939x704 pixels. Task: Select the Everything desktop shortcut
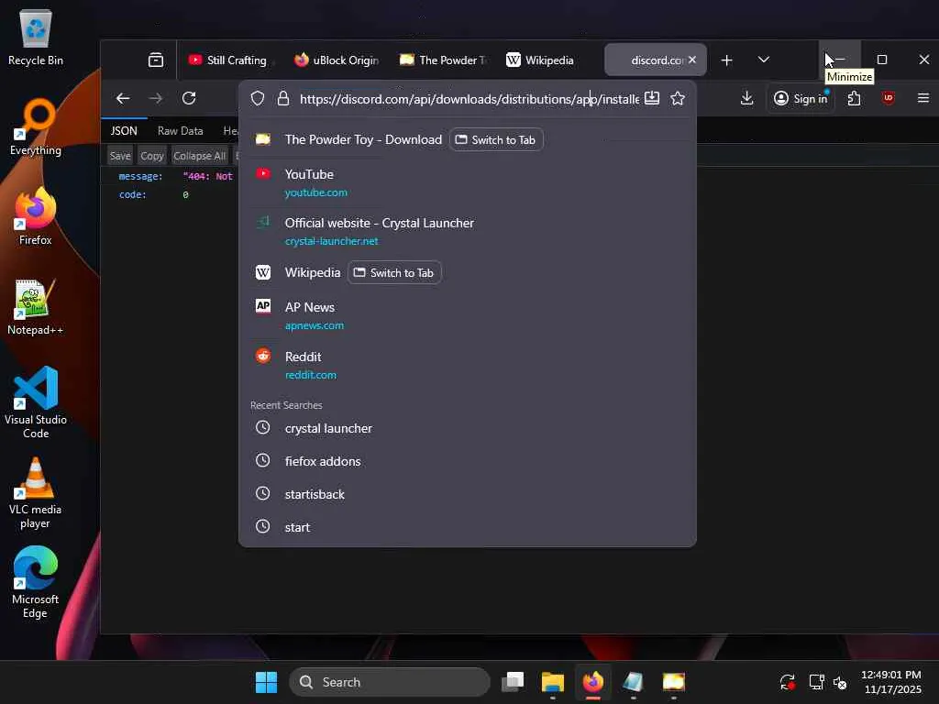click(36, 126)
